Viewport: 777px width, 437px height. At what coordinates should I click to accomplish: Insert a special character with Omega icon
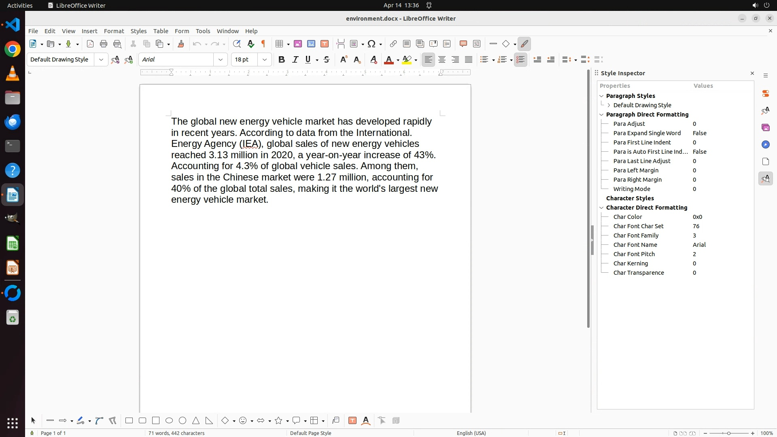tap(372, 44)
